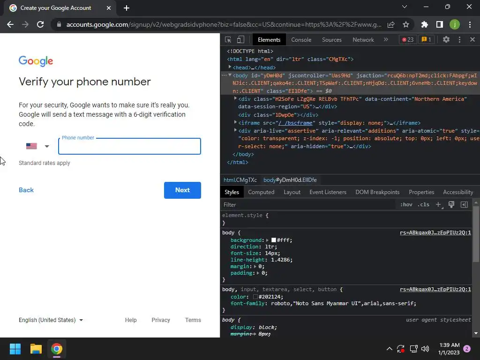This screenshot has height=360, width=480.
Task: Open the DOM Breakpoints tab
Action: pos(377,192)
